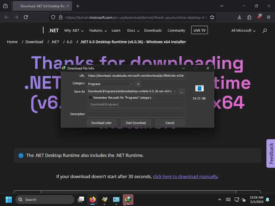Go back in Firefox history
This screenshot has width=275, height=206.
coord(6,17)
